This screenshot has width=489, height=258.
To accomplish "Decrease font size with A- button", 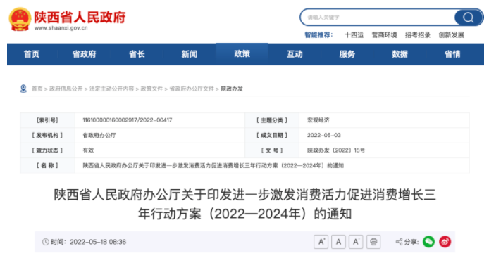I will (x=356, y=242).
